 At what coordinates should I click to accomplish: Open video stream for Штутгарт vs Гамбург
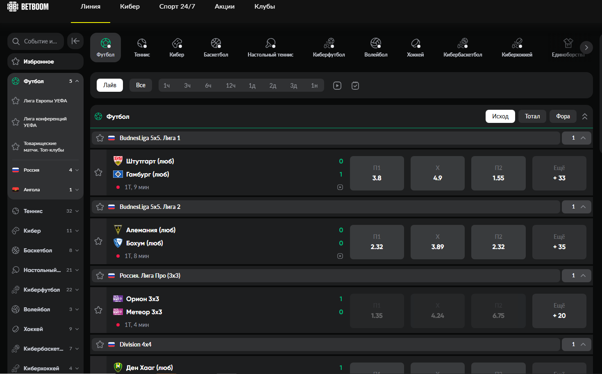340,187
